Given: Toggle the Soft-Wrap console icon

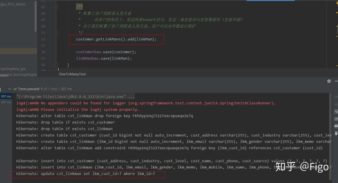Looking at the screenshot, I should [336, 111].
